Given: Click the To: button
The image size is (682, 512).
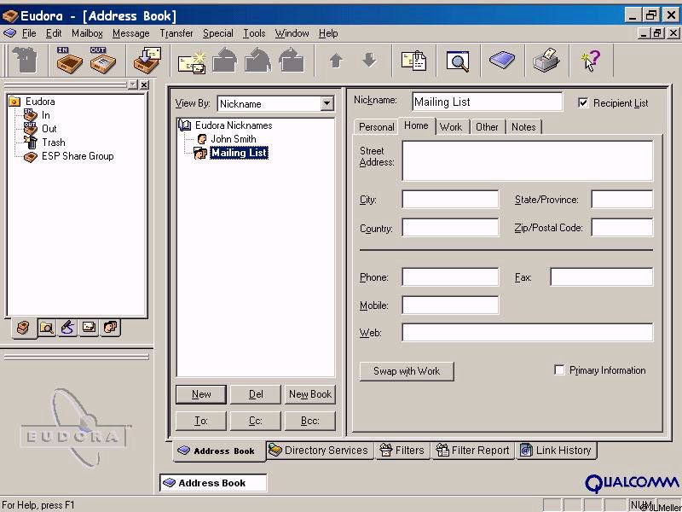Looking at the screenshot, I should 201,421.
